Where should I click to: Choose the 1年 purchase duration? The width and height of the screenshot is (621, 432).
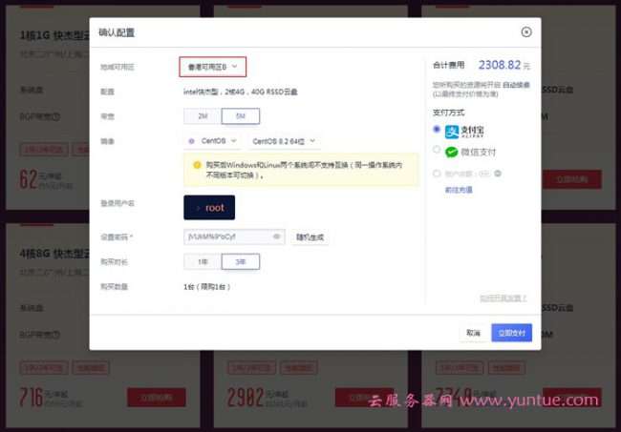[x=202, y=261]
